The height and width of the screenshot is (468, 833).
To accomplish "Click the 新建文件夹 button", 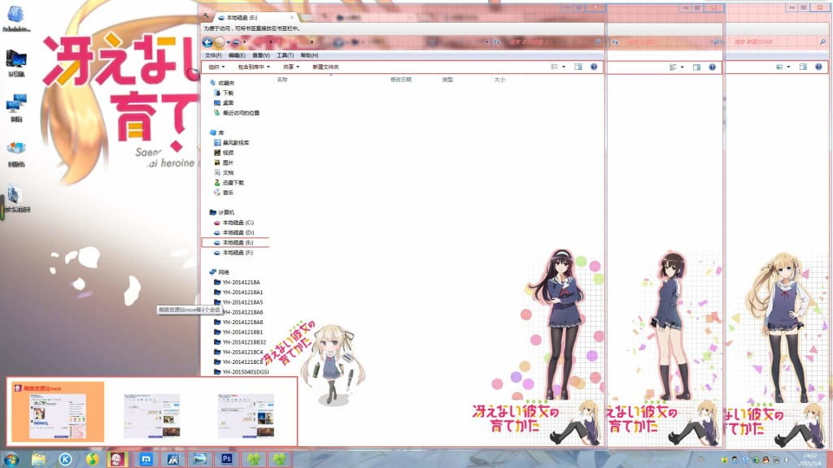I will [x=326, y=67].
